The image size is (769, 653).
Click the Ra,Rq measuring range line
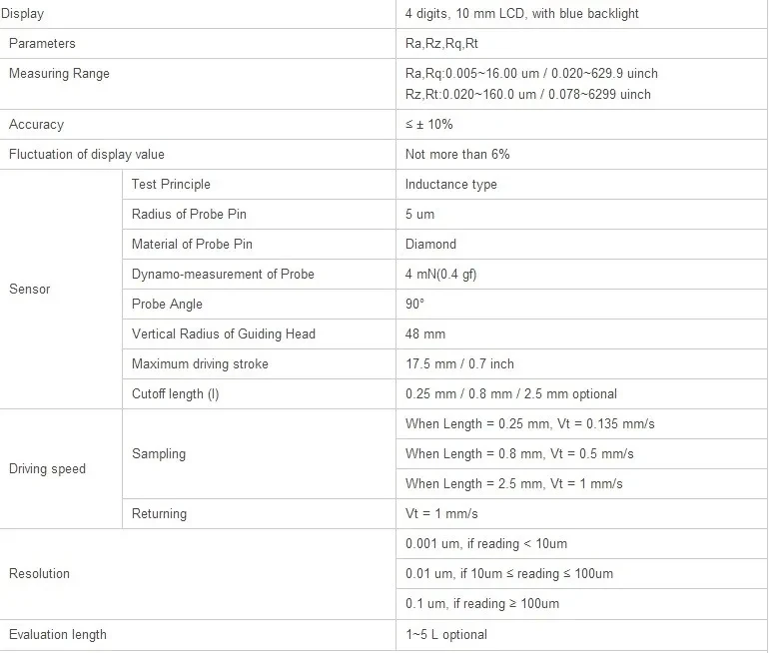531,74
